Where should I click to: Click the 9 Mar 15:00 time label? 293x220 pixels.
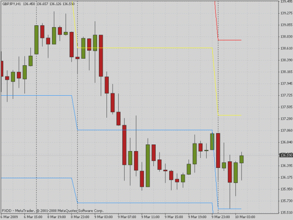174,217
